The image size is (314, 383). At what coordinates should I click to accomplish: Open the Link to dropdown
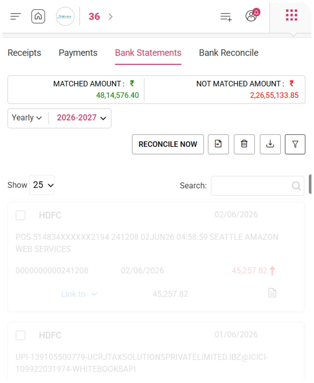[79, 294]
